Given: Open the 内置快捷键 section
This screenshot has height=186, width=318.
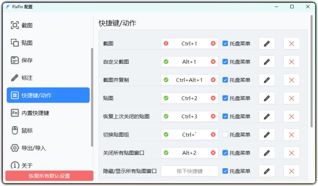Looking at the screenshot, I should click(26, 113).
